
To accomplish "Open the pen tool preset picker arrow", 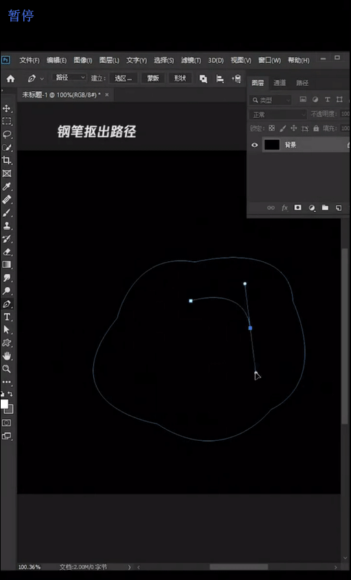I will [x=42, y=79].
